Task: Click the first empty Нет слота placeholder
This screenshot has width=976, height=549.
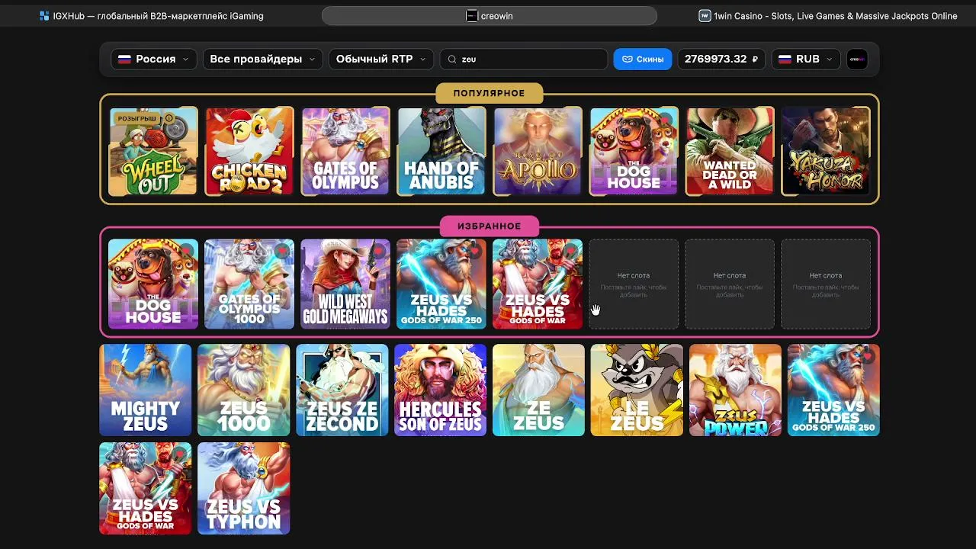Action: [634, 284]
